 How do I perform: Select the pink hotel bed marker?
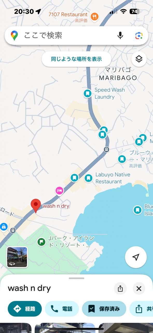59,191
